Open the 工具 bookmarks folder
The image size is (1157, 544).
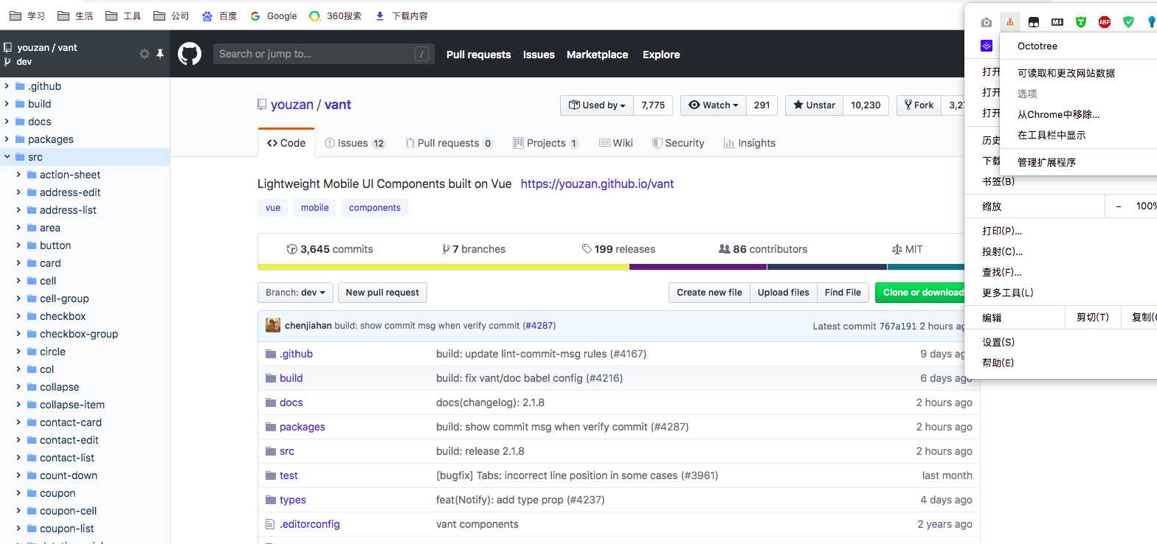tap(123, 15)
